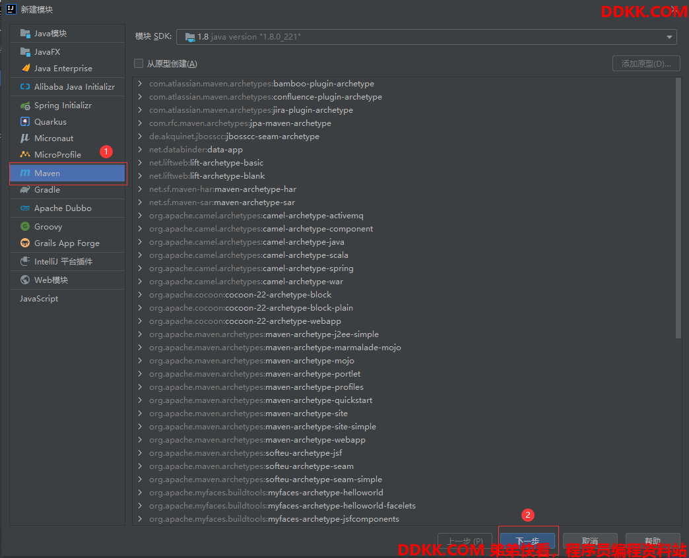Select the Java模块 folder icon
The image size is (689, 558).
click(25, 34)
